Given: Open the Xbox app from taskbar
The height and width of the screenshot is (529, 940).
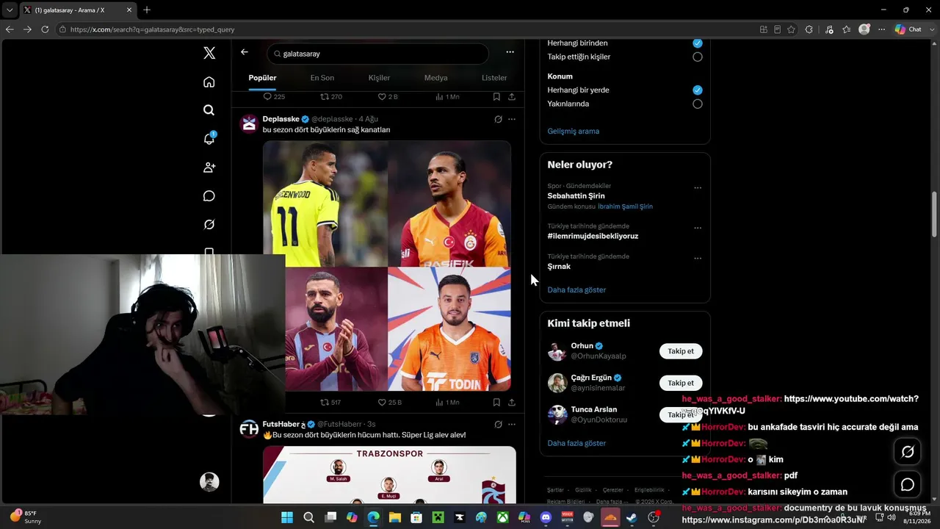Looking at the screenshot, I should coord(502,517).
